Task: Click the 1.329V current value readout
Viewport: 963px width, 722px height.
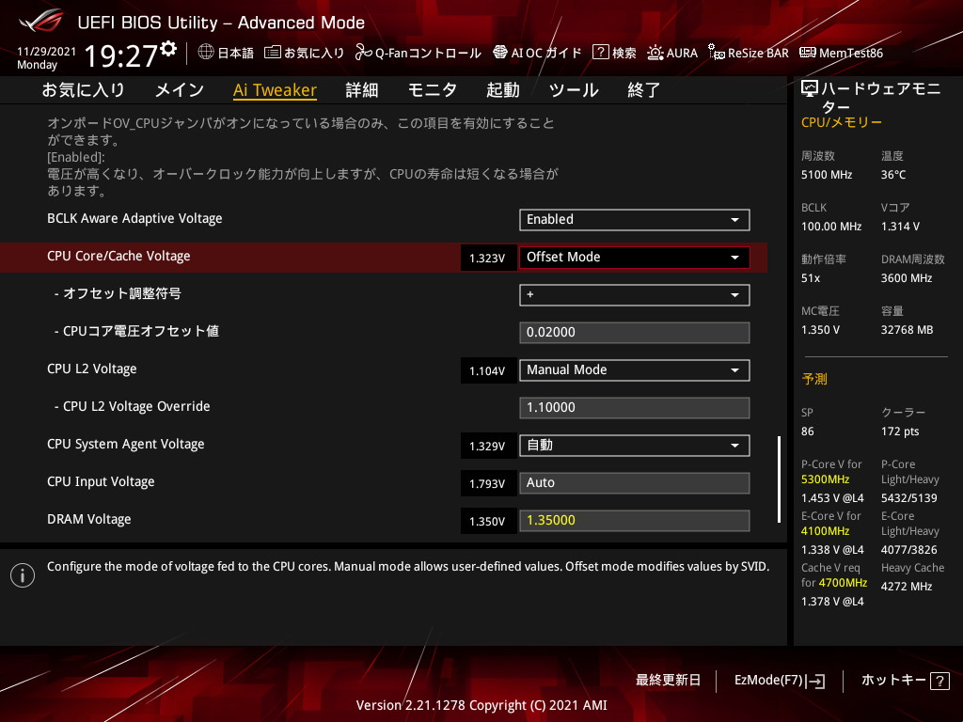Action: click(488, 447)
